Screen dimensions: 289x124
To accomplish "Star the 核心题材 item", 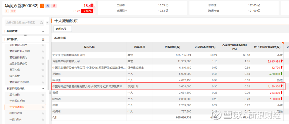I will tap(43, 76).
